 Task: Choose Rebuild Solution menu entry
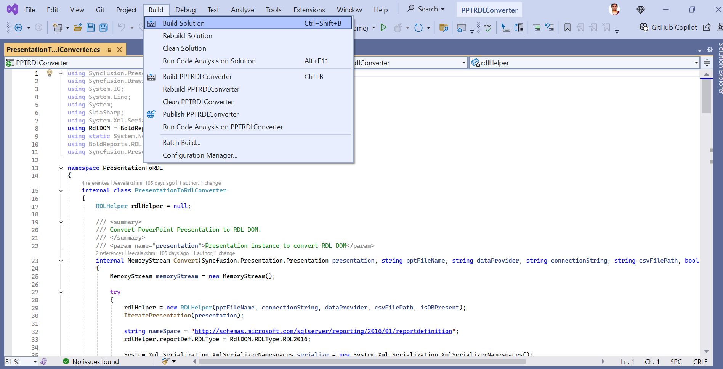248,35
